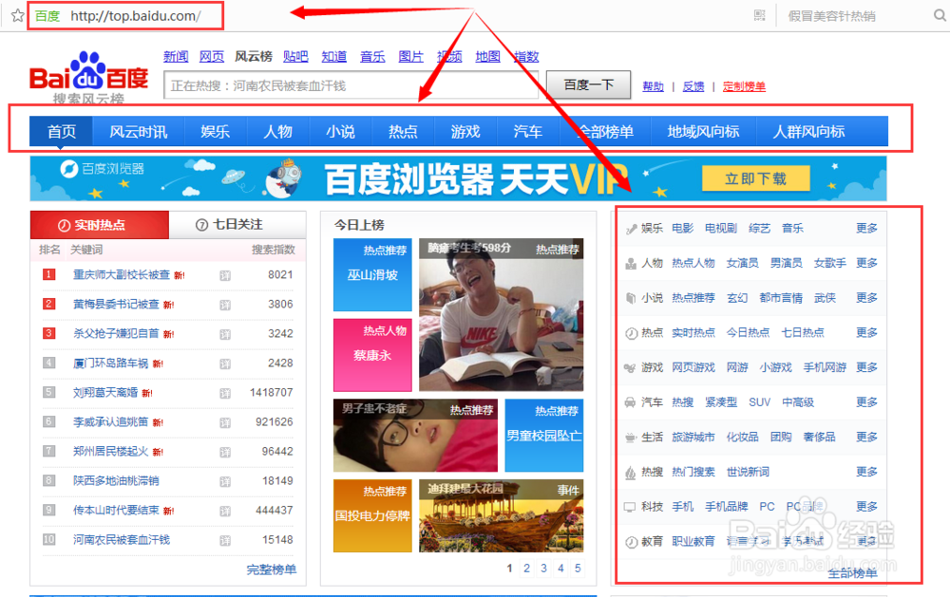The width and height of the screenshot is (950, 597).
Task: Click the 巫山滑坡 blue tile
Action: (x=372, y=275)
